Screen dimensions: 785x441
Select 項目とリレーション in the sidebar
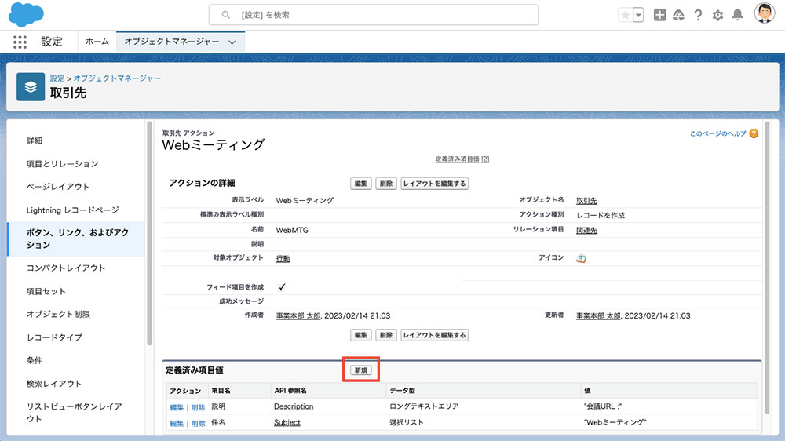63,164
